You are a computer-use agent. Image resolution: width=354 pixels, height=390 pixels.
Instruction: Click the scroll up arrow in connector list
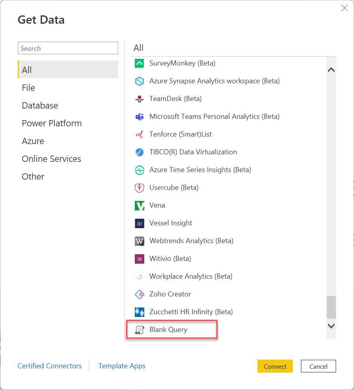331,70
